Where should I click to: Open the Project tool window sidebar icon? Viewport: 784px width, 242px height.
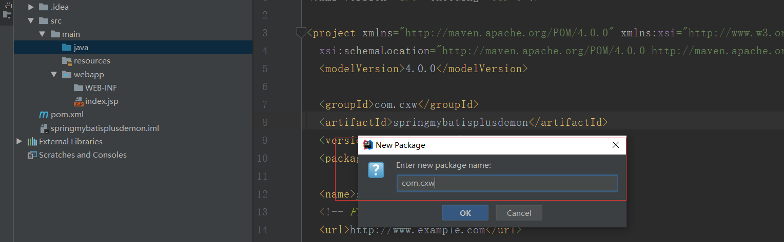(x=7, y=14)
